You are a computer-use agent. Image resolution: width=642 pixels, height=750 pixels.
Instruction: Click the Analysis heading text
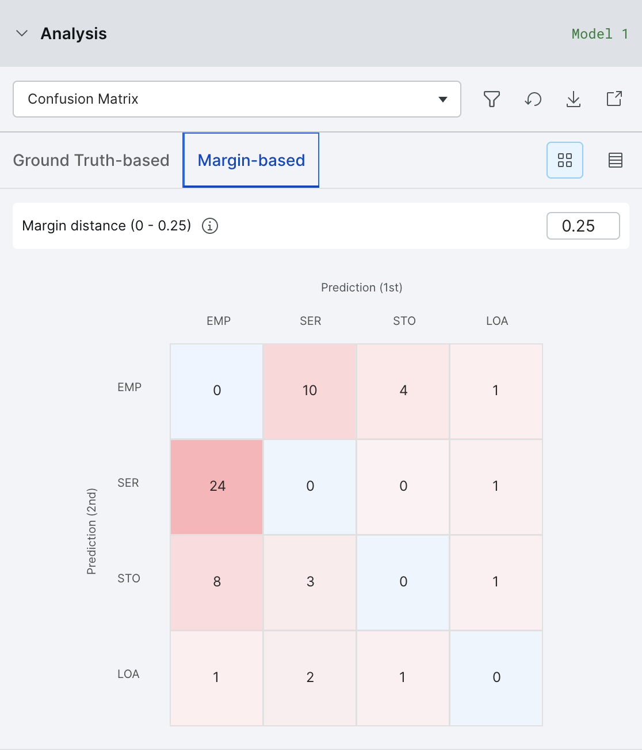click(x=74, y=33)
